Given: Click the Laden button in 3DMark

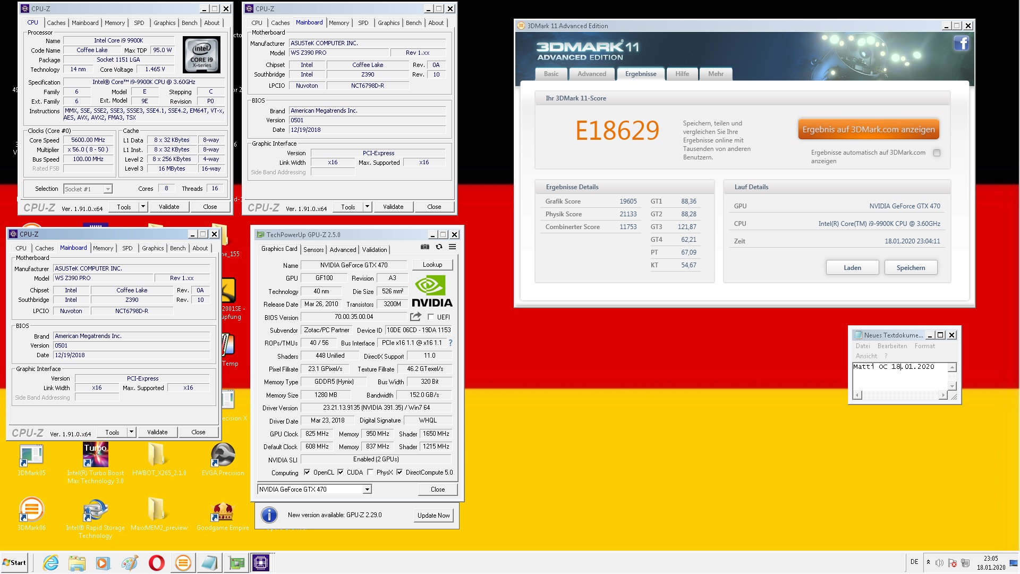Looking at the screenshot, I should (852, 267).
